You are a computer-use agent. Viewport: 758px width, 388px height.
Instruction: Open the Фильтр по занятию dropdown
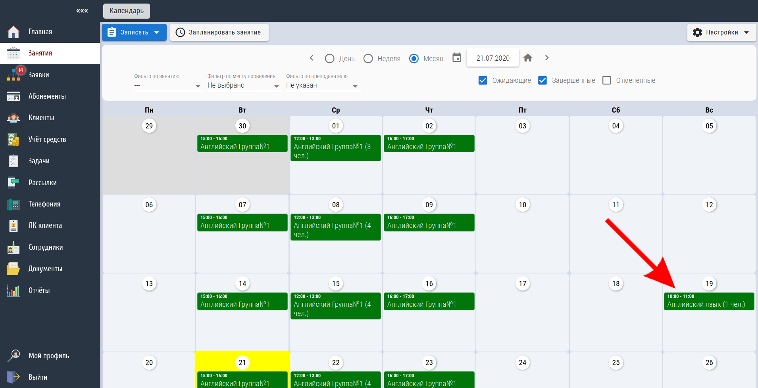(x=169, y=86)
